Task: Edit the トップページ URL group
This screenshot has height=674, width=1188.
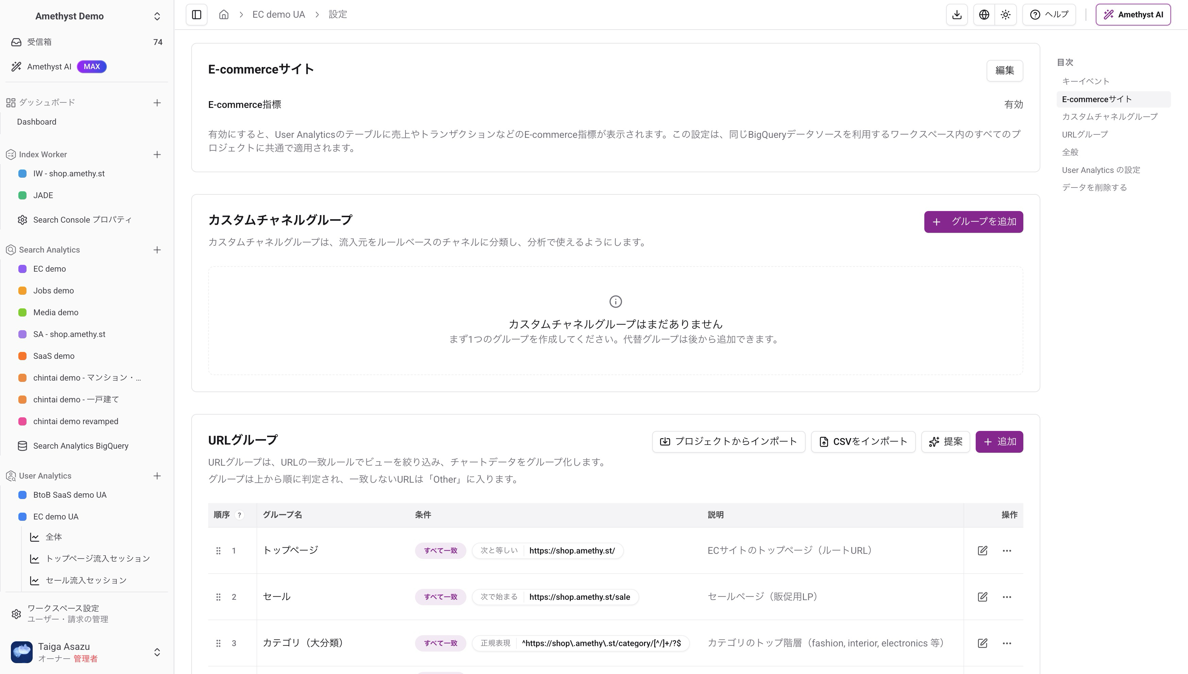Action: [983, 551]
